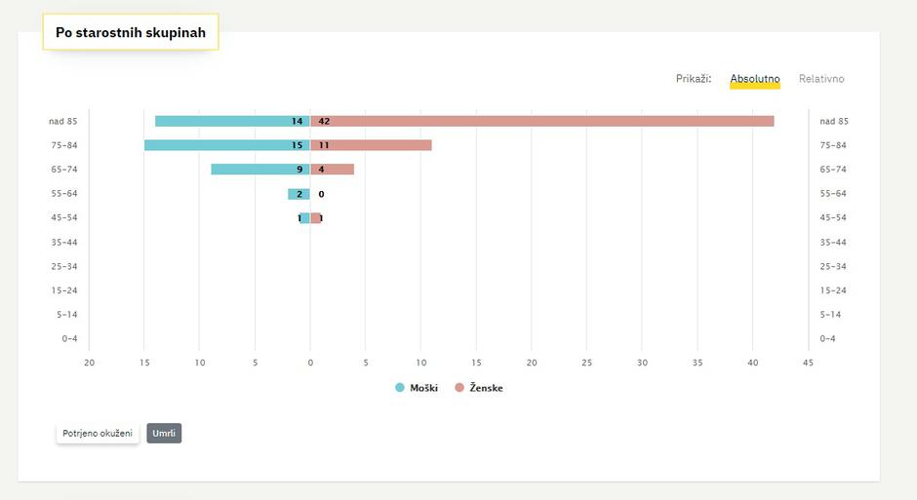This screenshot has width=917, height=500.
Task: Click the Ženske legend color dot
Action: coord(460,388)
